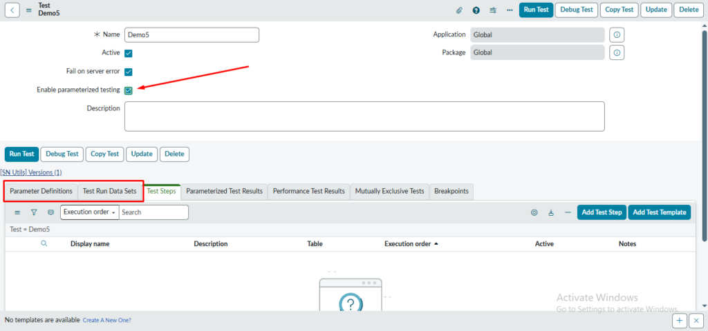Click the vertical page scrollbar
Image resolution: width=708 pixels, height=331 pixels.
pyautogui.click(x=704, y=138)
